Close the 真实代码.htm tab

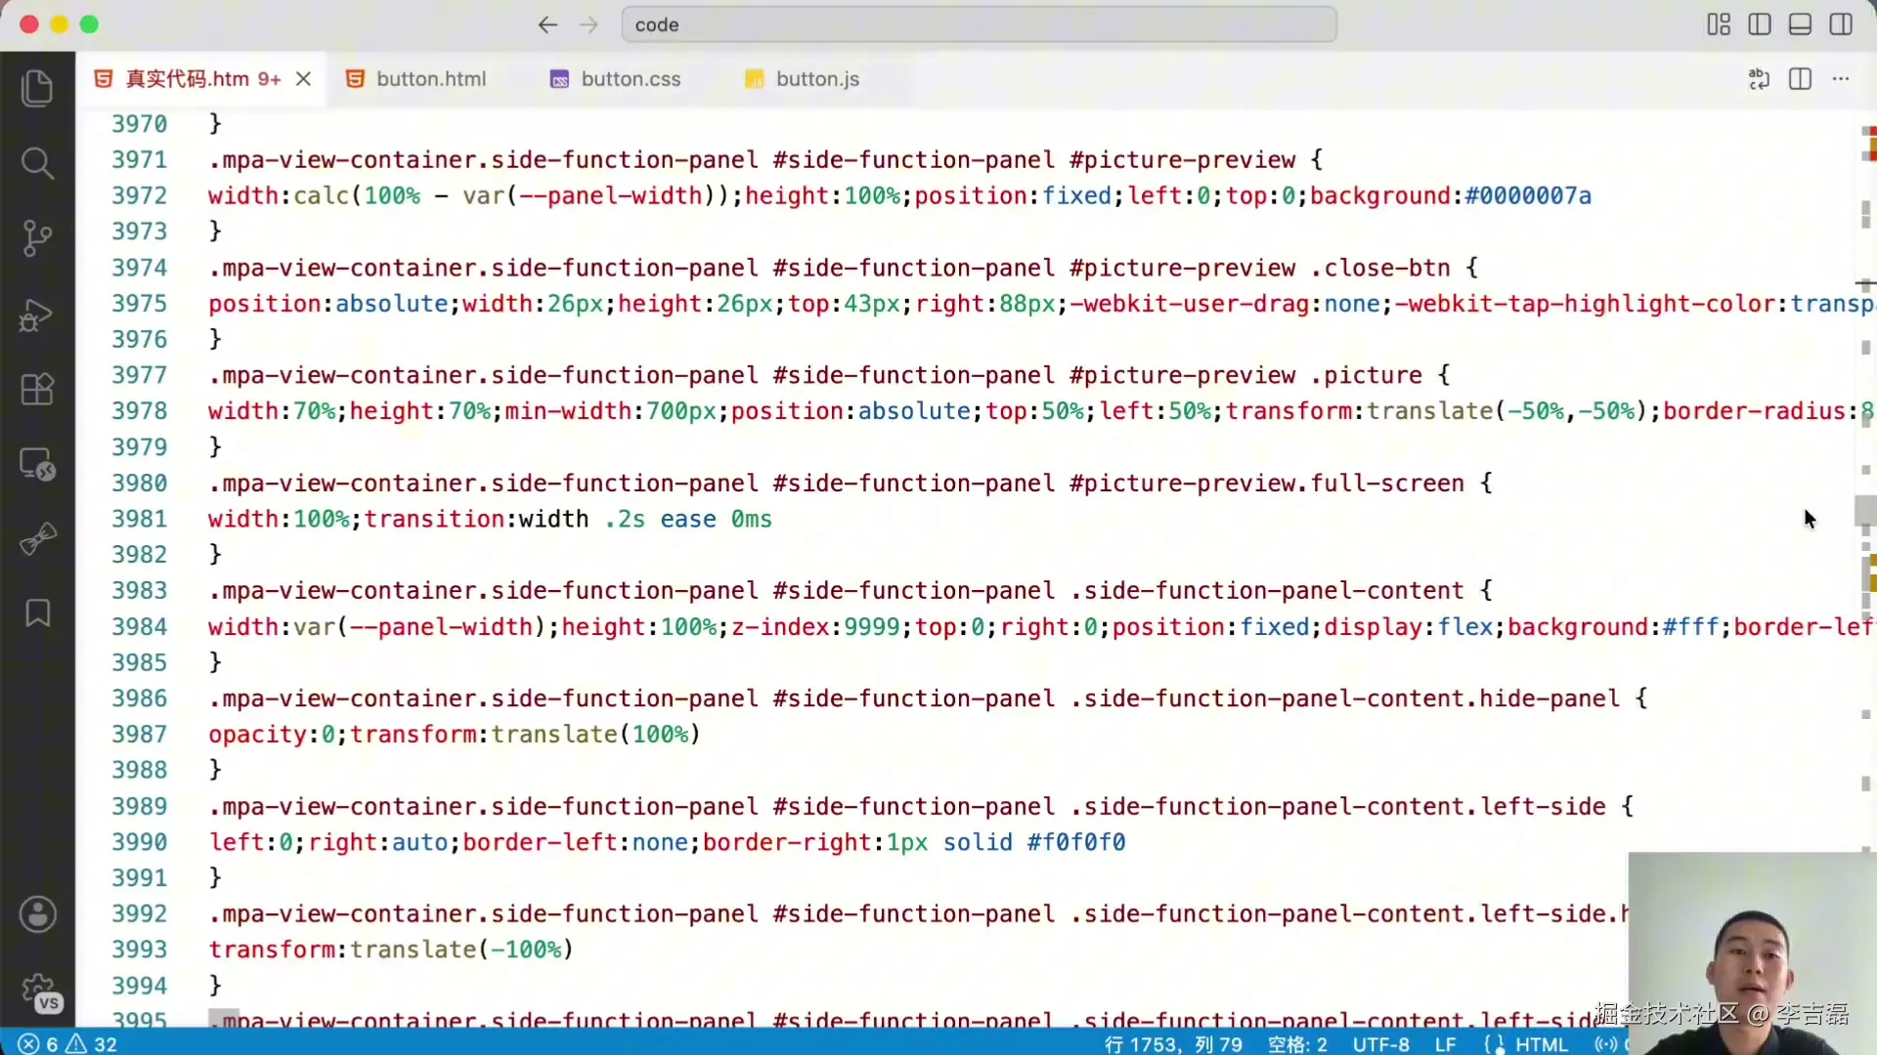(x=304, y=79)
